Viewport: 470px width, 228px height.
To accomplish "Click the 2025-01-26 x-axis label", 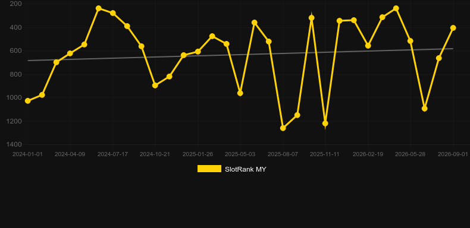I will 198,154.
